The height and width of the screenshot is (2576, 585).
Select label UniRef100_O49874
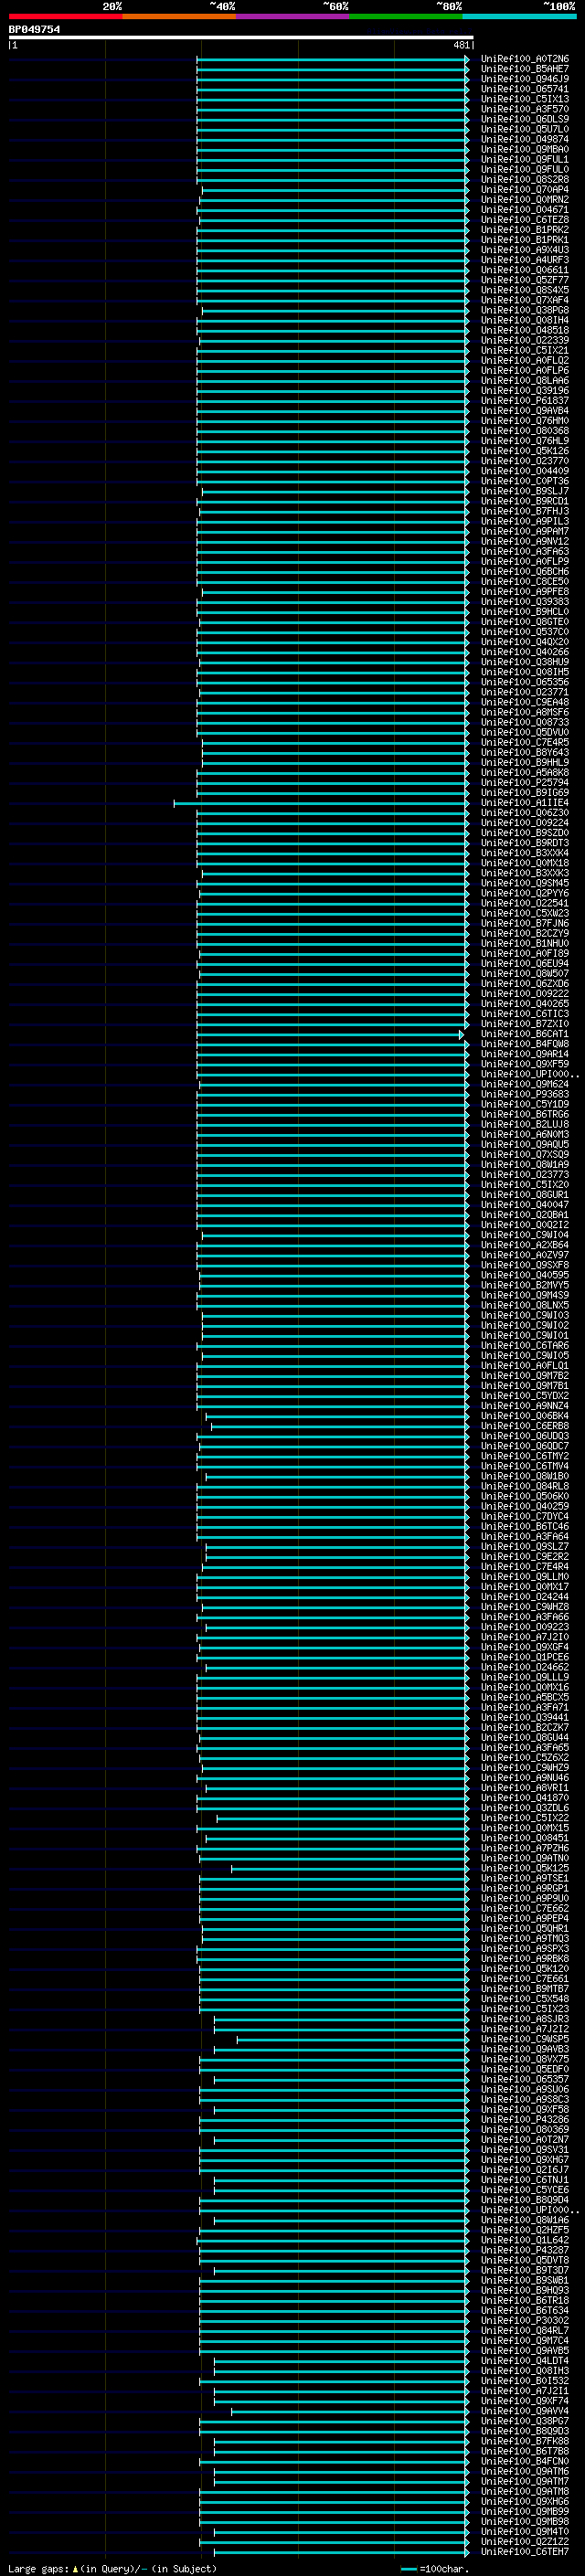[x=524, y=139]
